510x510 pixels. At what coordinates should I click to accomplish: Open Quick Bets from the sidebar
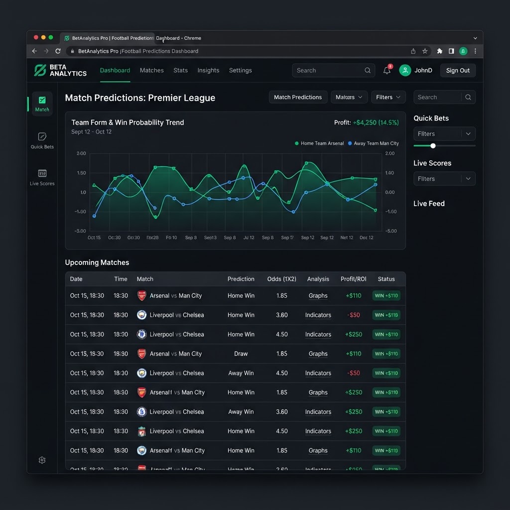(42, 140)
